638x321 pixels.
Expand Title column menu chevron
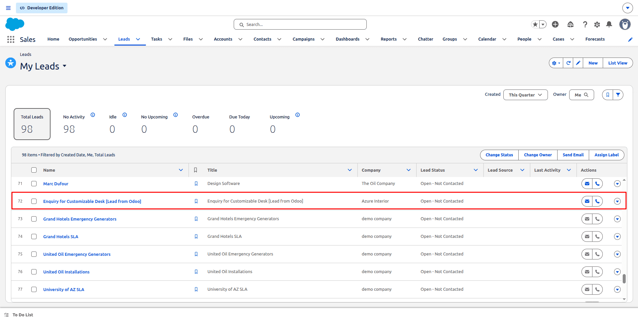350,170
